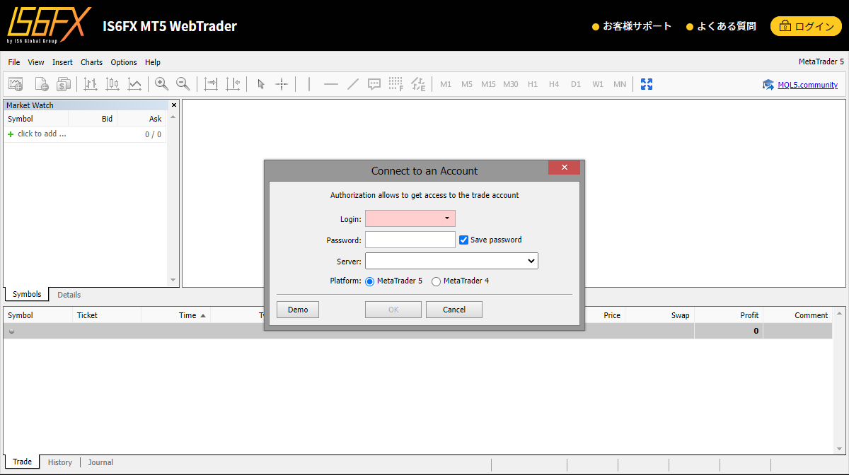This screenshot has height=475, width=849.
Task: Switch to the Details tab
Action: coord(69,295)
